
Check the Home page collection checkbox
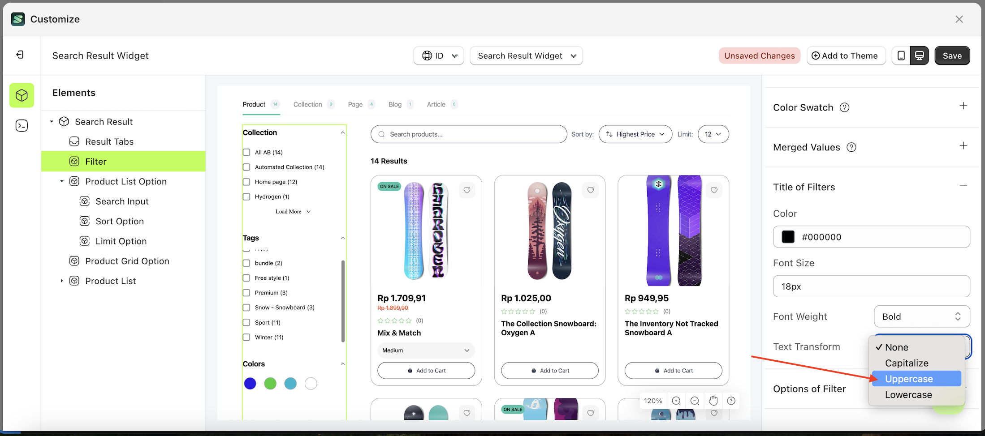coord(246,182)
